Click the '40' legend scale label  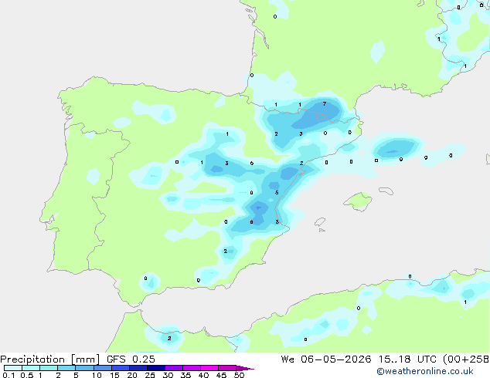[203, 375]
